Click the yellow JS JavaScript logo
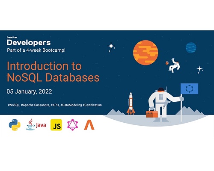The width and height of the screenshot is (214, 171). pyautogui.click(x=56, y=125)
